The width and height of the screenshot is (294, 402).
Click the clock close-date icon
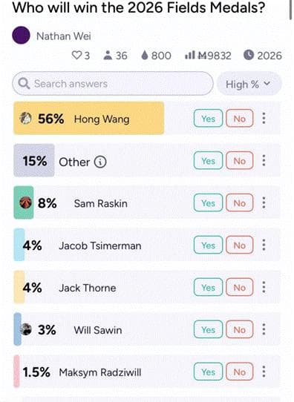click(x=249, y=55)
